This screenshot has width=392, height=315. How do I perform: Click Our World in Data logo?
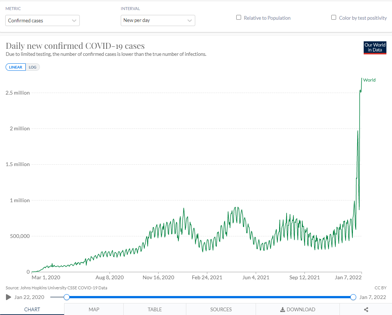click(x=375, y=47)
